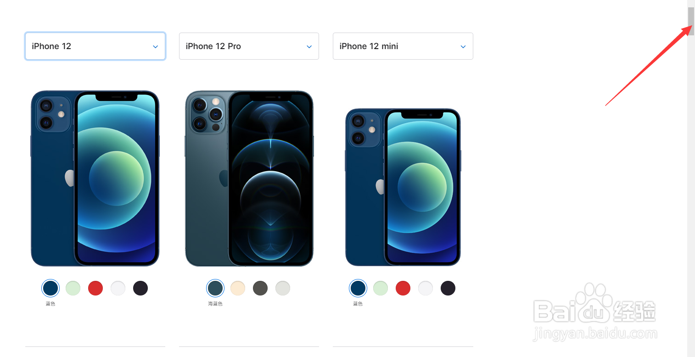
Task: Pick the gold color for iPhone 12 Pro
Action: [238, 288]
